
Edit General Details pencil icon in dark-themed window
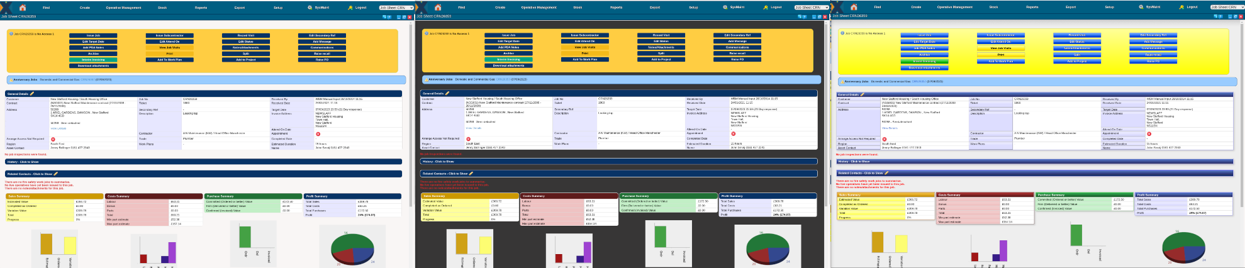click(x=447, y=93)
